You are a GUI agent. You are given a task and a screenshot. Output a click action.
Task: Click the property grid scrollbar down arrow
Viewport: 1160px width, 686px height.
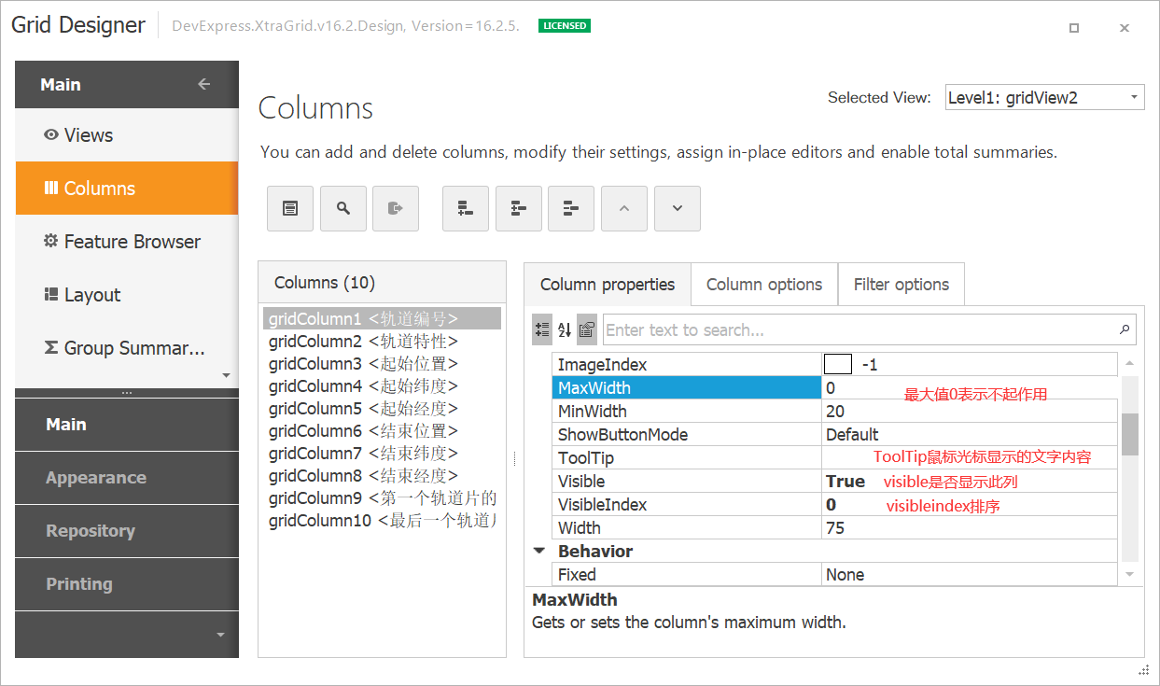(x=1130, y=575)
